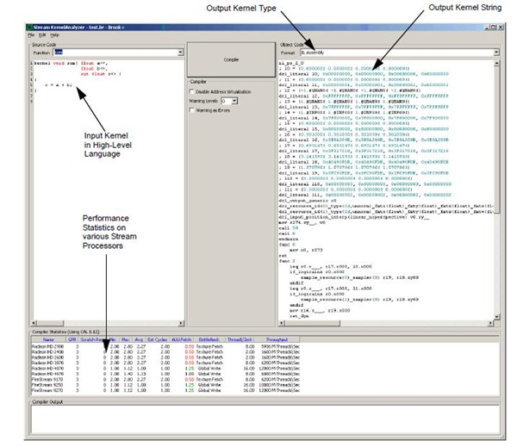Click inside the Compiler Output box
The height and width of the screenshot is (447, 517).
coord(265,419)
